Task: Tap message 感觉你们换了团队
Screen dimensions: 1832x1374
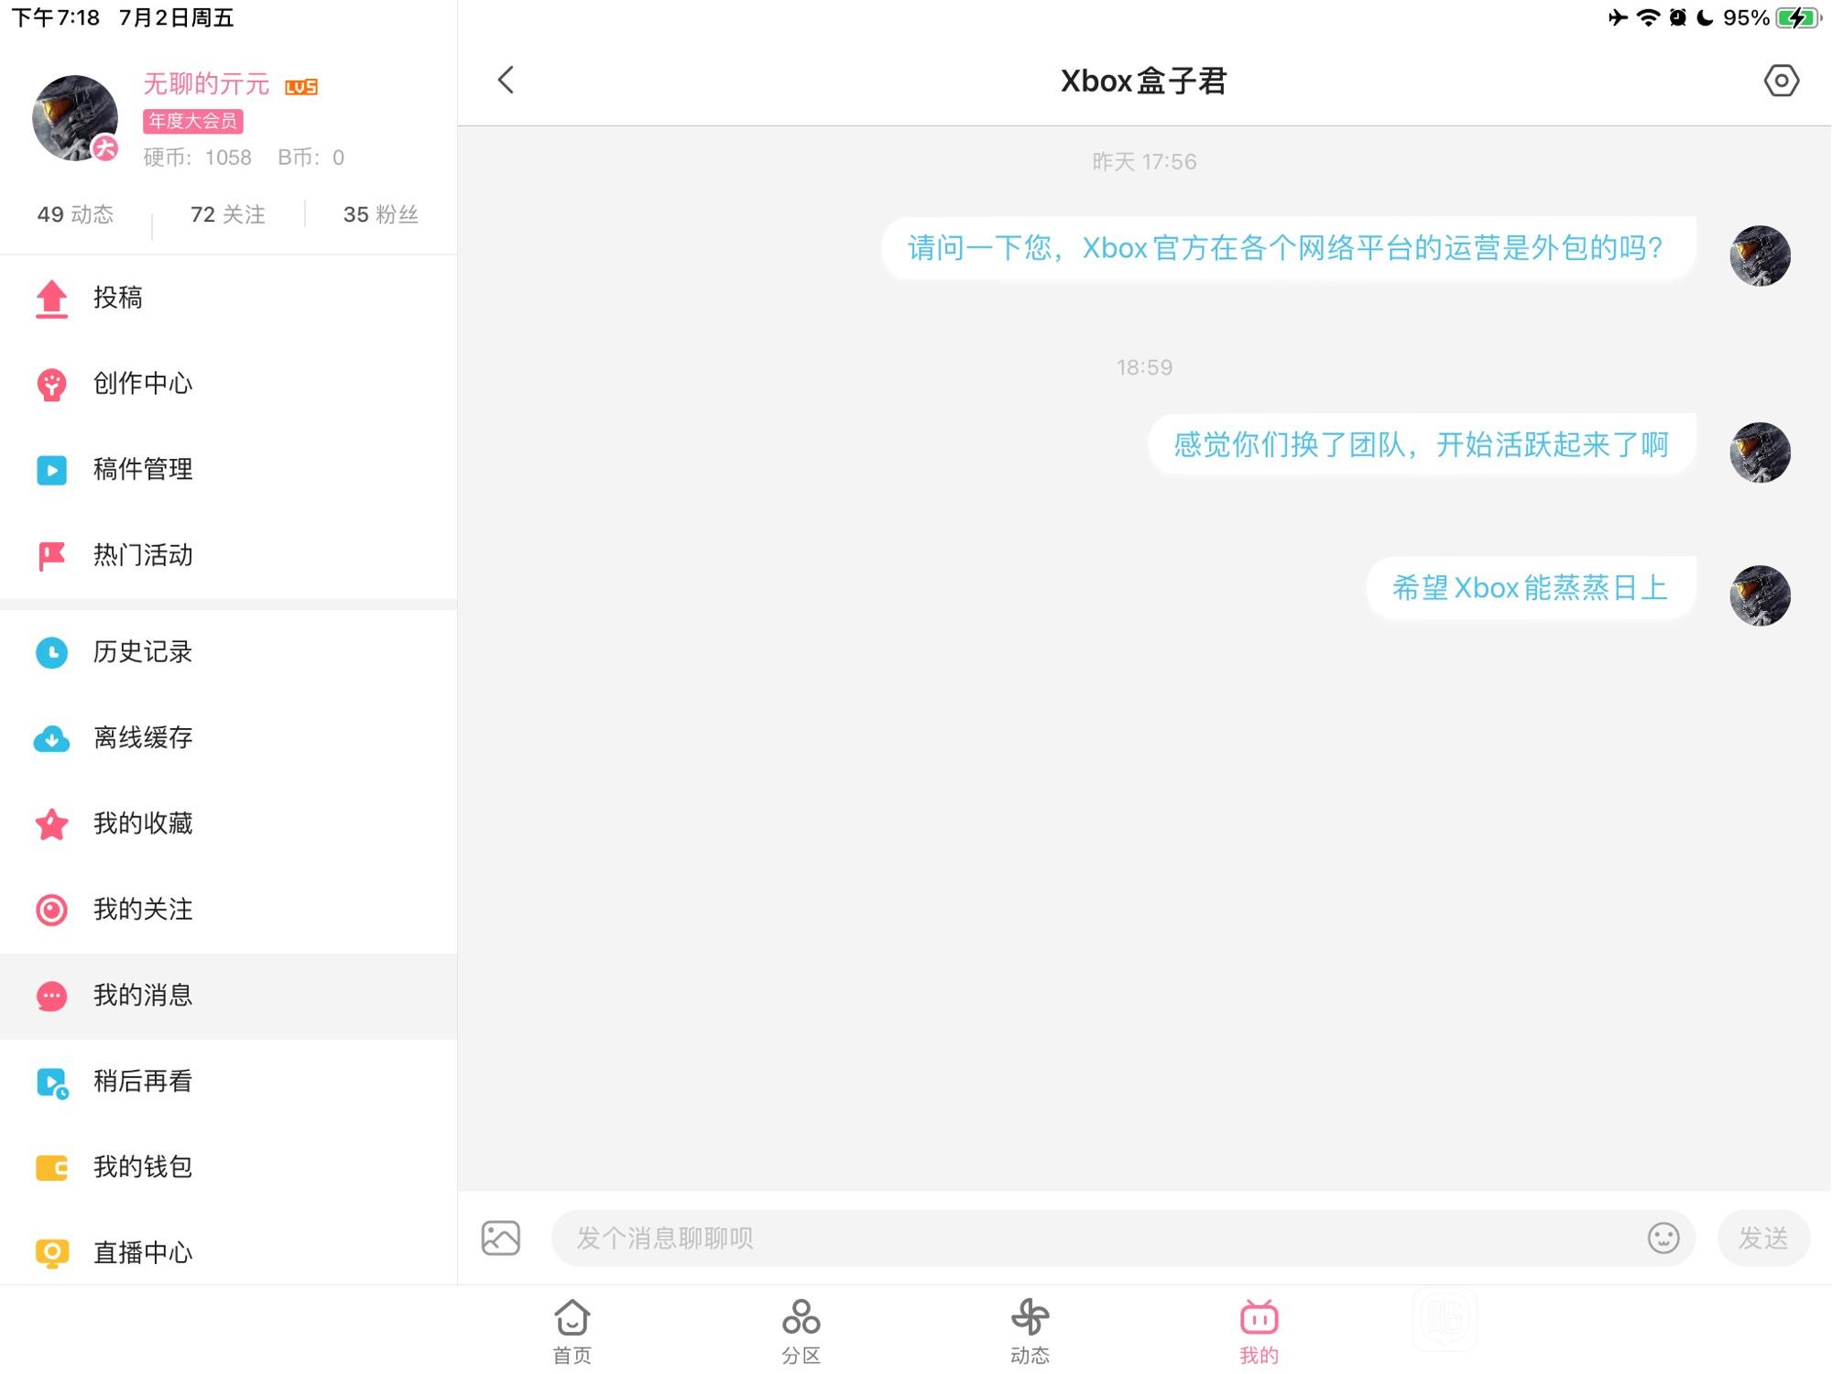Action: pyautogui.click(x=1422, y=445)
